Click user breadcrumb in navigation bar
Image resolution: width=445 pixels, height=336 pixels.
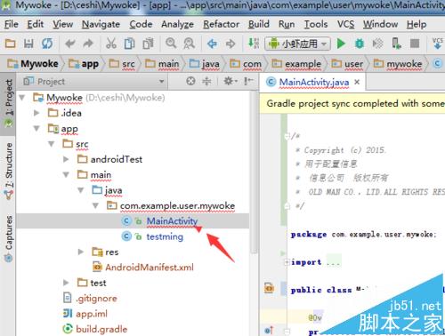pyautogui.click(x=347, y=63)
